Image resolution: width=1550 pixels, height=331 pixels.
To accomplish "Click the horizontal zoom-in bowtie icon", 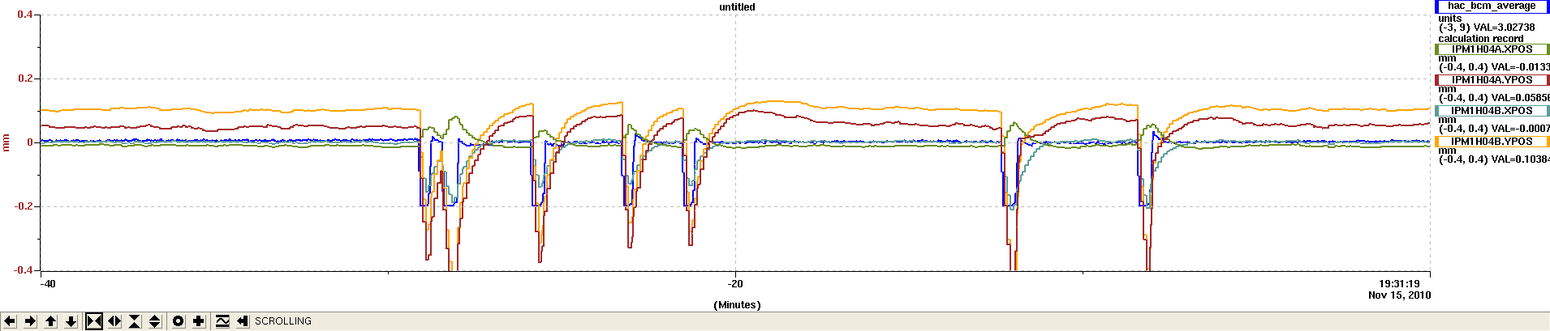I will pyautogui.click(x=94, y=321).
